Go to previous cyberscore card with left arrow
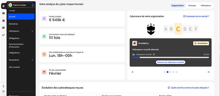Screen dimensions: 220x96 [x=133, y=72]
